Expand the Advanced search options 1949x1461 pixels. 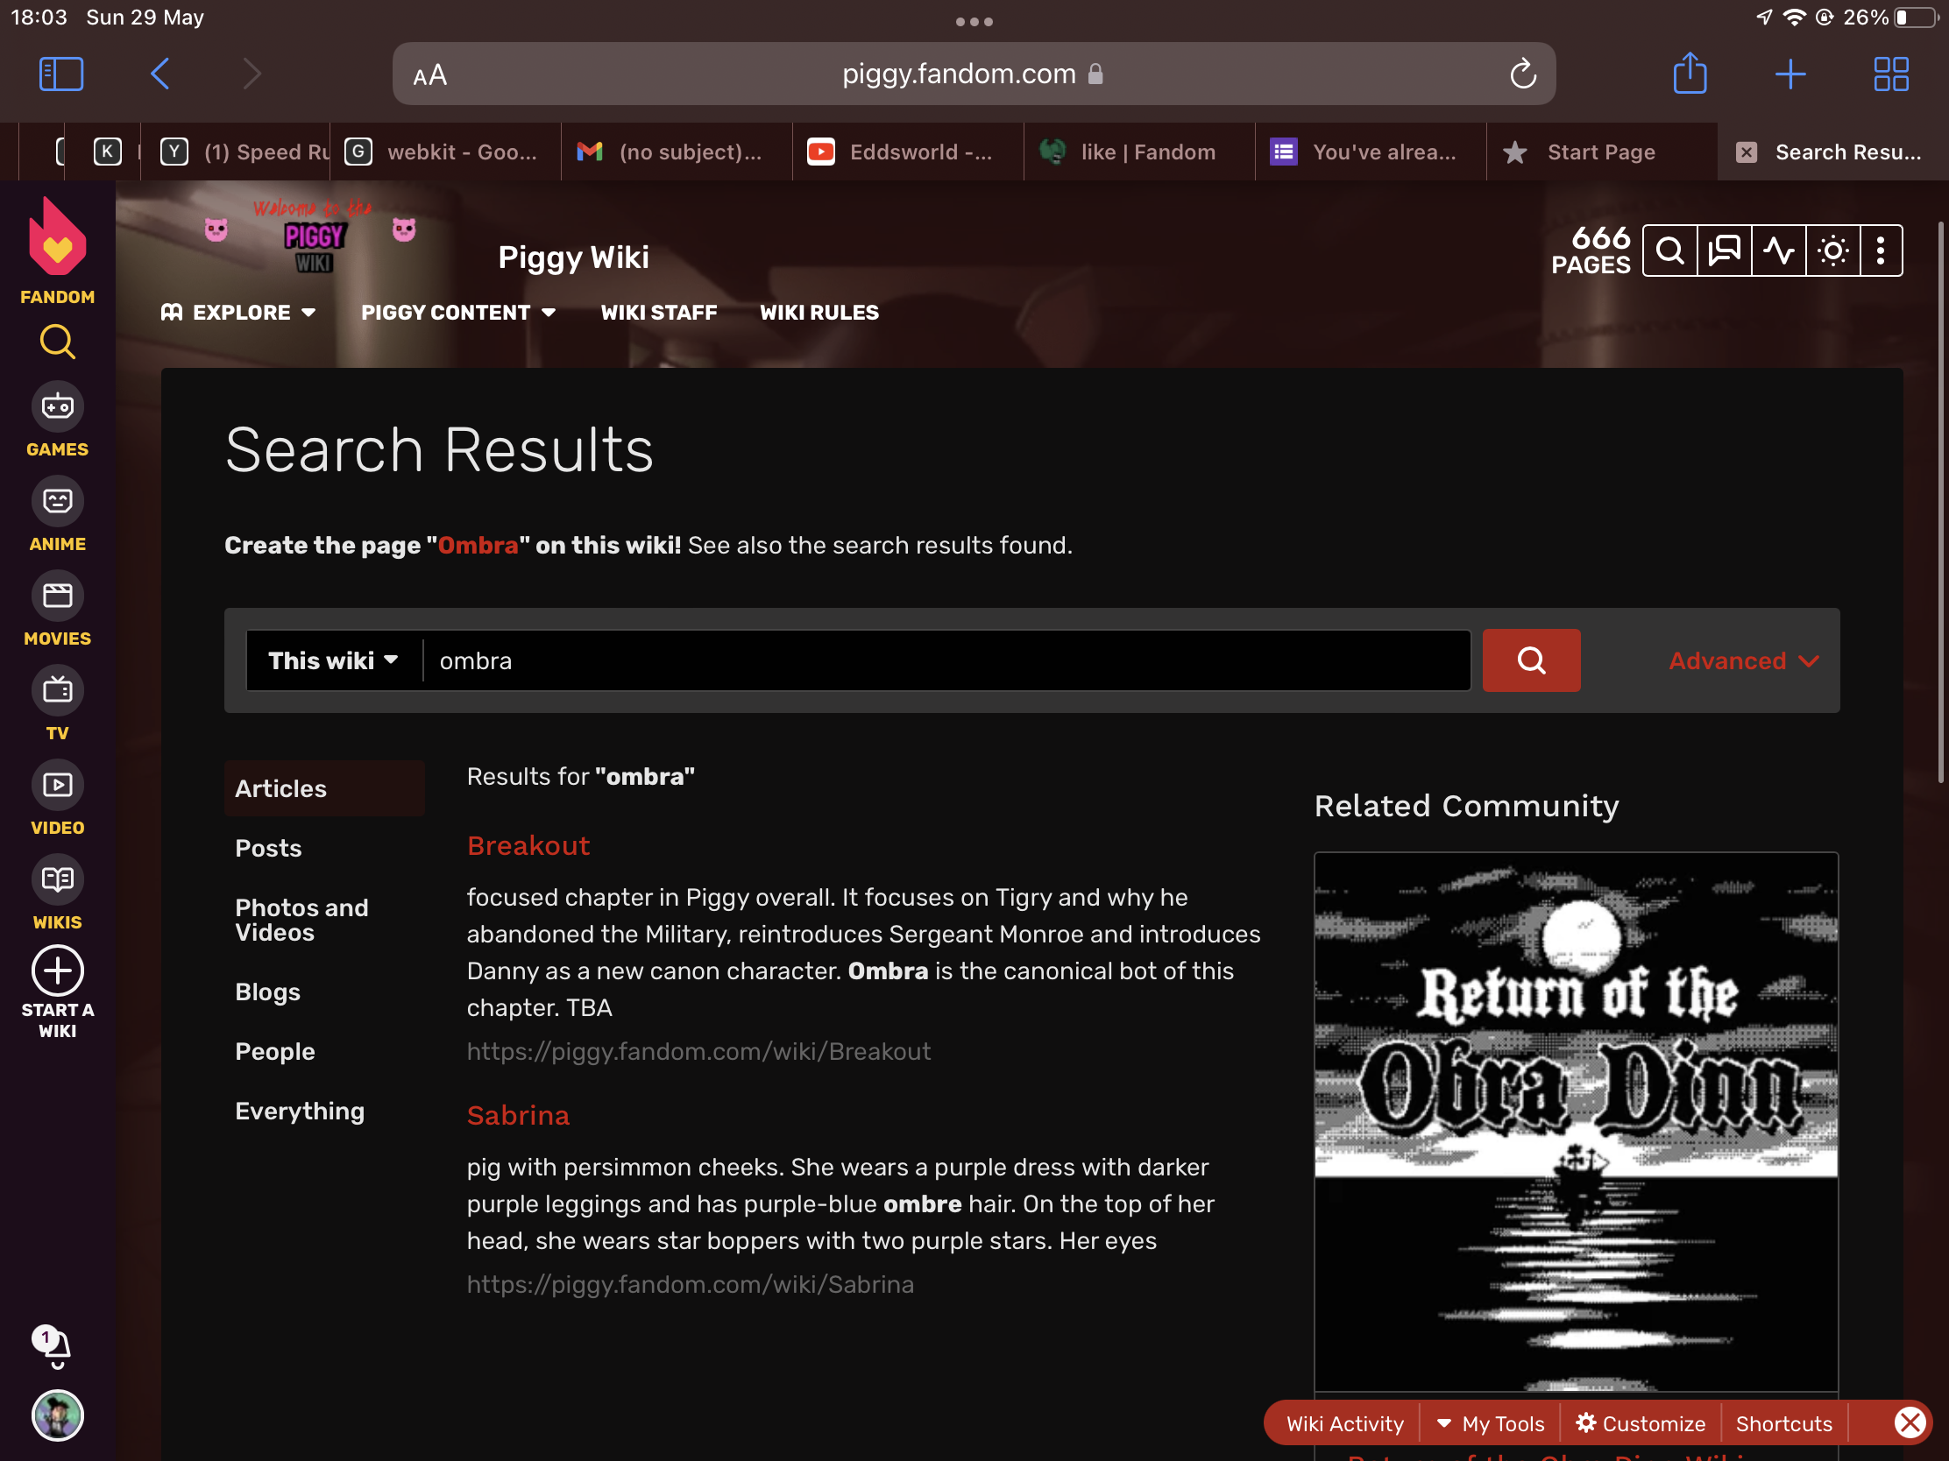[1743, 660]
